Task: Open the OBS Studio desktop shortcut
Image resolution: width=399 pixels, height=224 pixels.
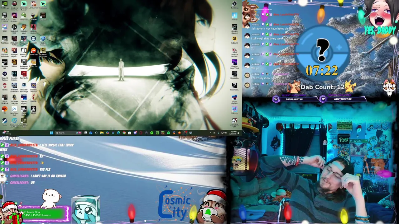Action: tap(234, 4)
